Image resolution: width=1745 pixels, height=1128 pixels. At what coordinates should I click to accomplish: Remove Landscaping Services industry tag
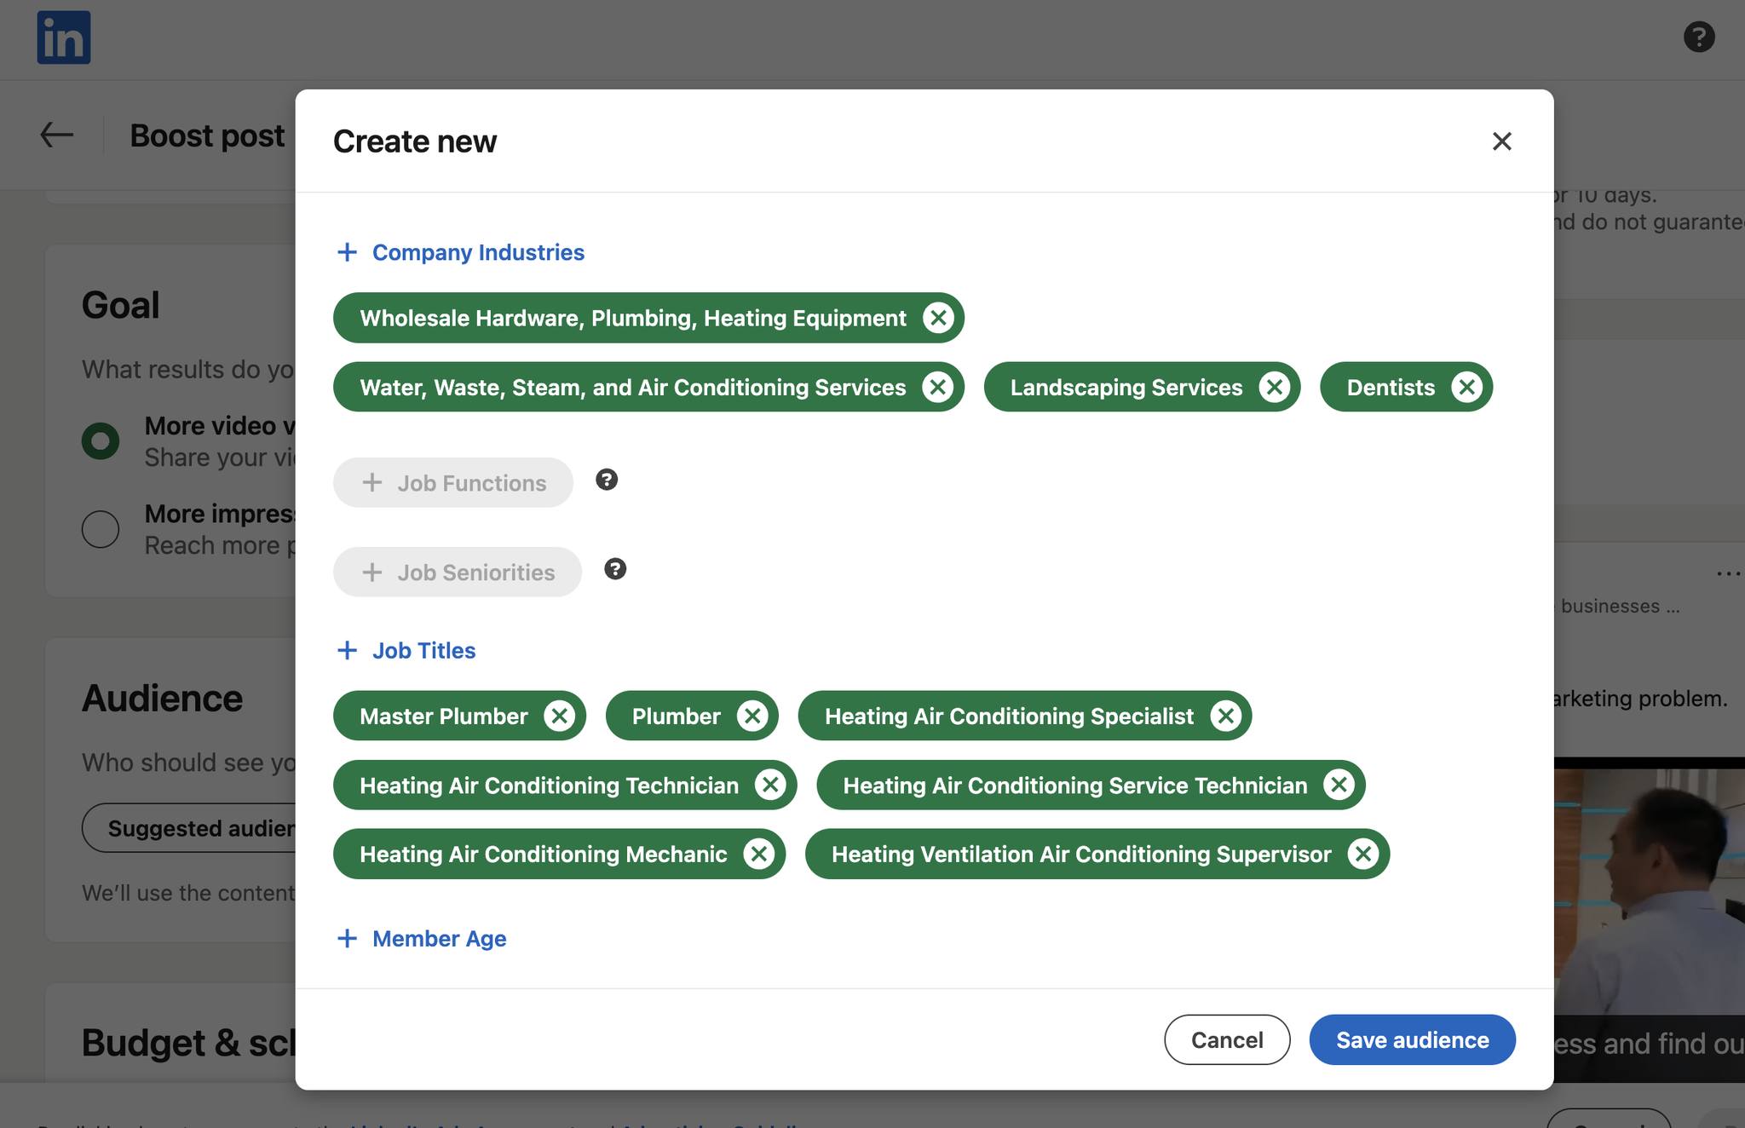1274,388
